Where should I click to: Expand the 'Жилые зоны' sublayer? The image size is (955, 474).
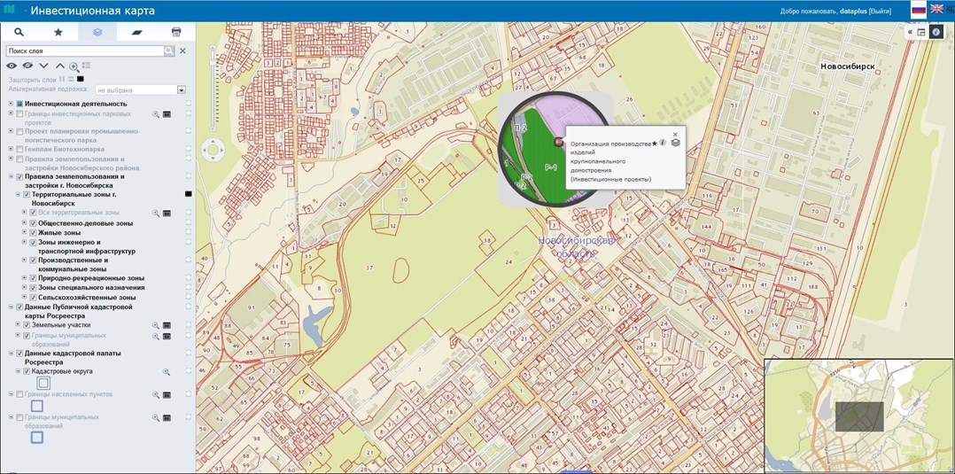[x=25, y=233]
